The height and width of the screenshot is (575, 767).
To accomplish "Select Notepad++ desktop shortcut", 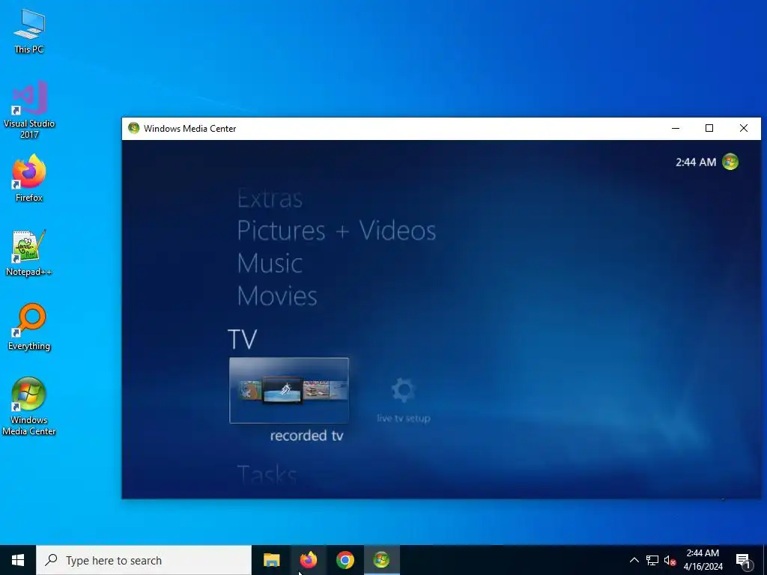I will pyautogui.click(x=29, y=253).
